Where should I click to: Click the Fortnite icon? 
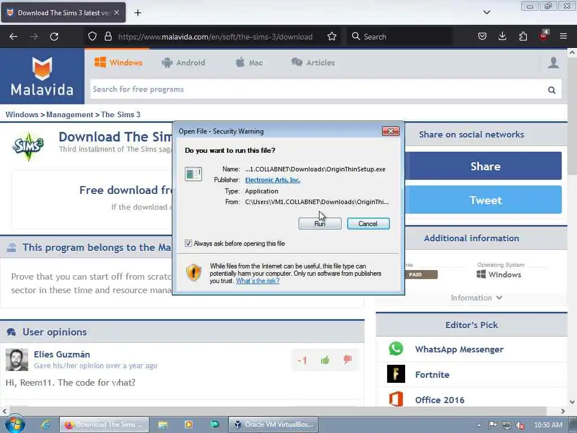click(396, 374)
